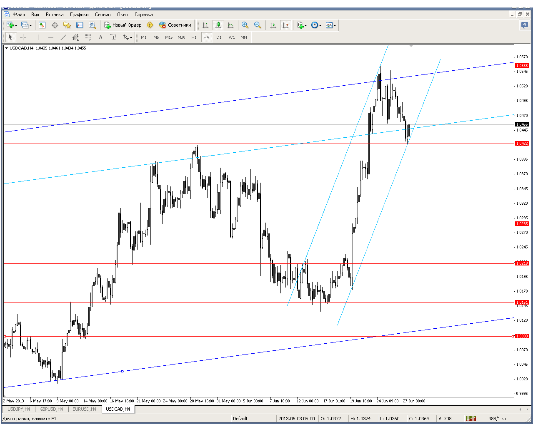Switch chart to candlestick mode
The image size is (533, 424).
point(218,25)
